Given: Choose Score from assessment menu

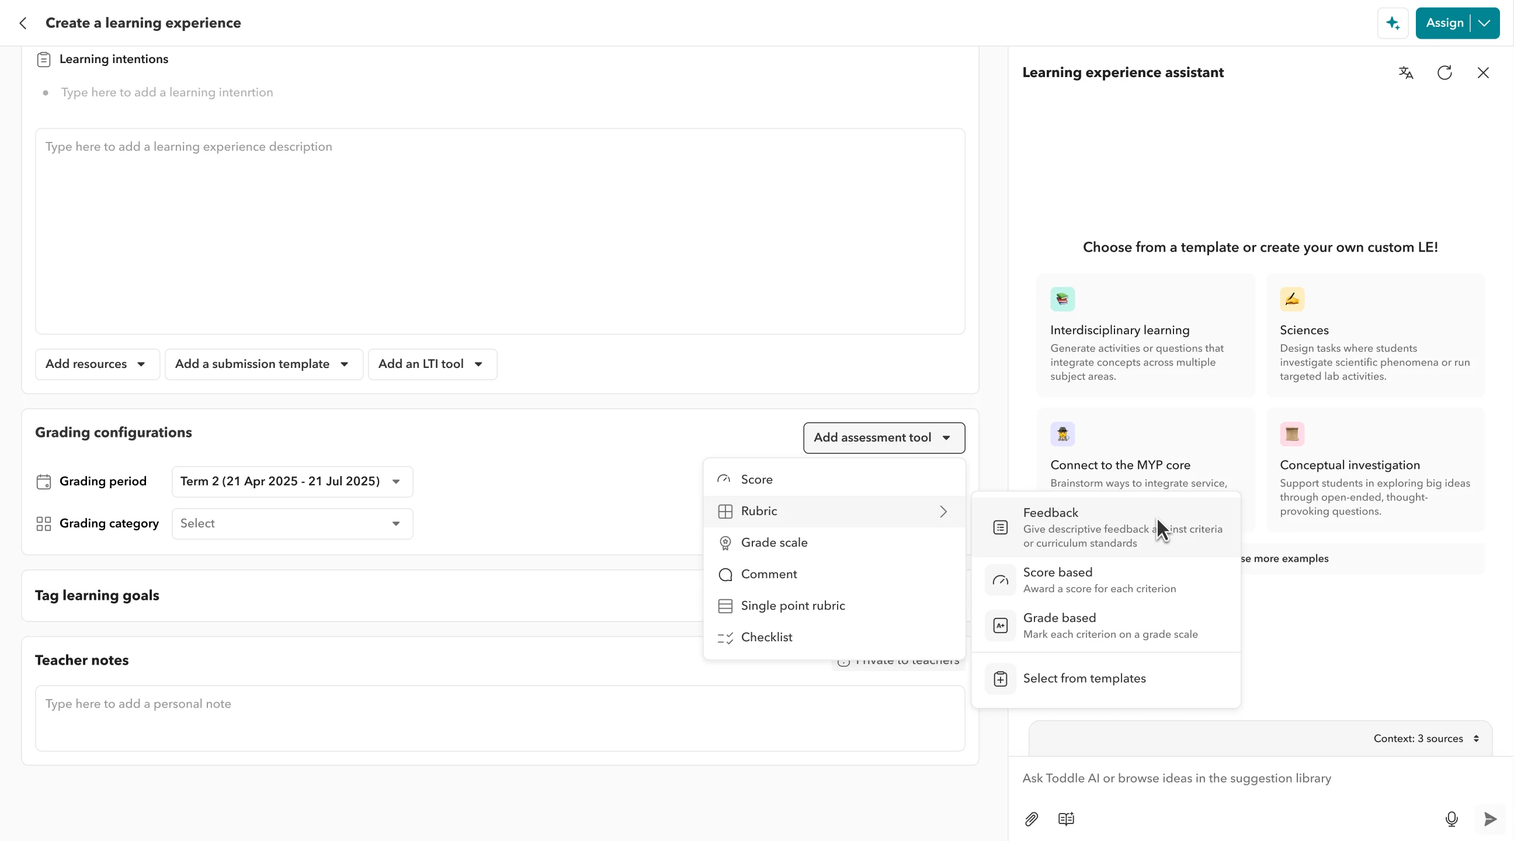Looking at the screenshot, I should 834,479.
